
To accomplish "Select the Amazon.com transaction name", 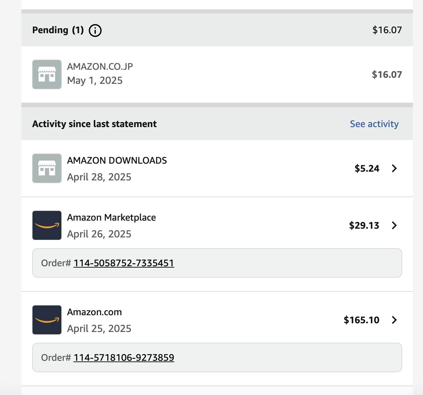I will (x=94, y=312).
